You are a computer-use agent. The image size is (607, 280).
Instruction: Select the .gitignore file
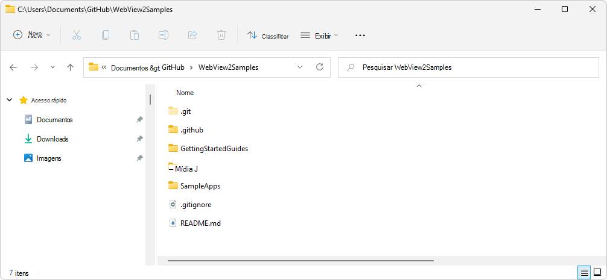[x=190, y=205]
